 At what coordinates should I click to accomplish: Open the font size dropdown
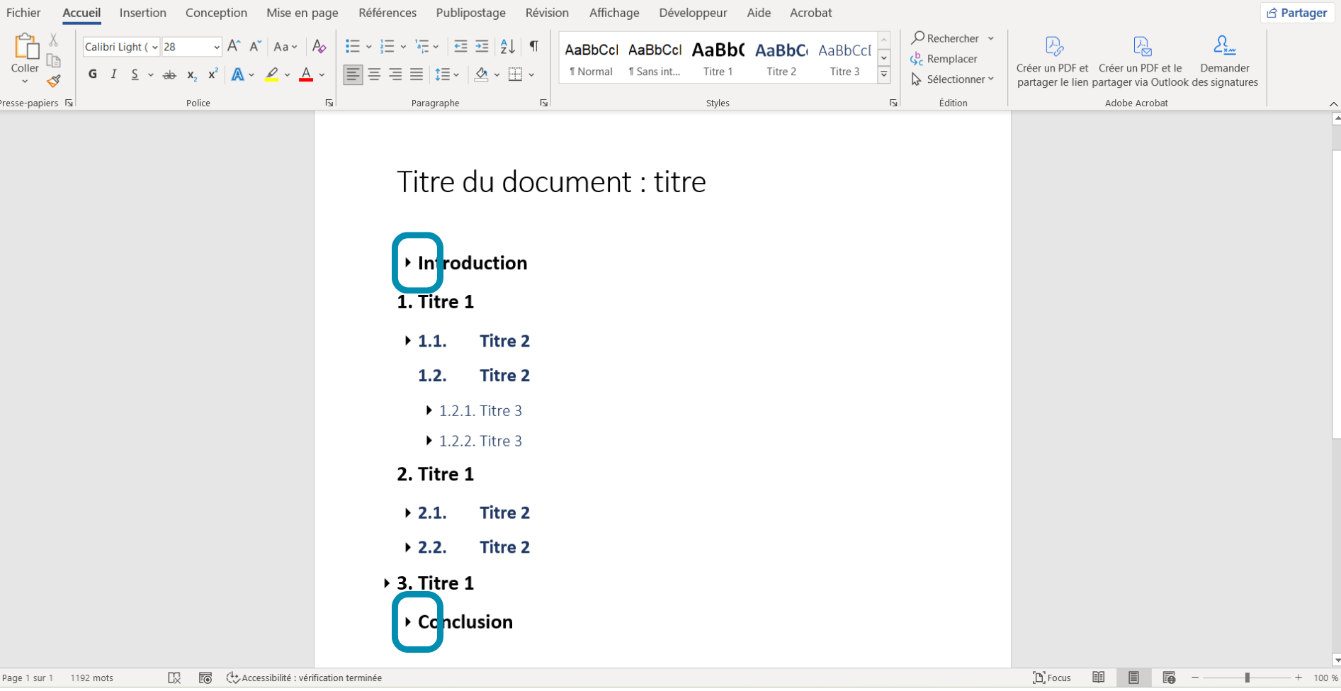click(x=216, y=47)
